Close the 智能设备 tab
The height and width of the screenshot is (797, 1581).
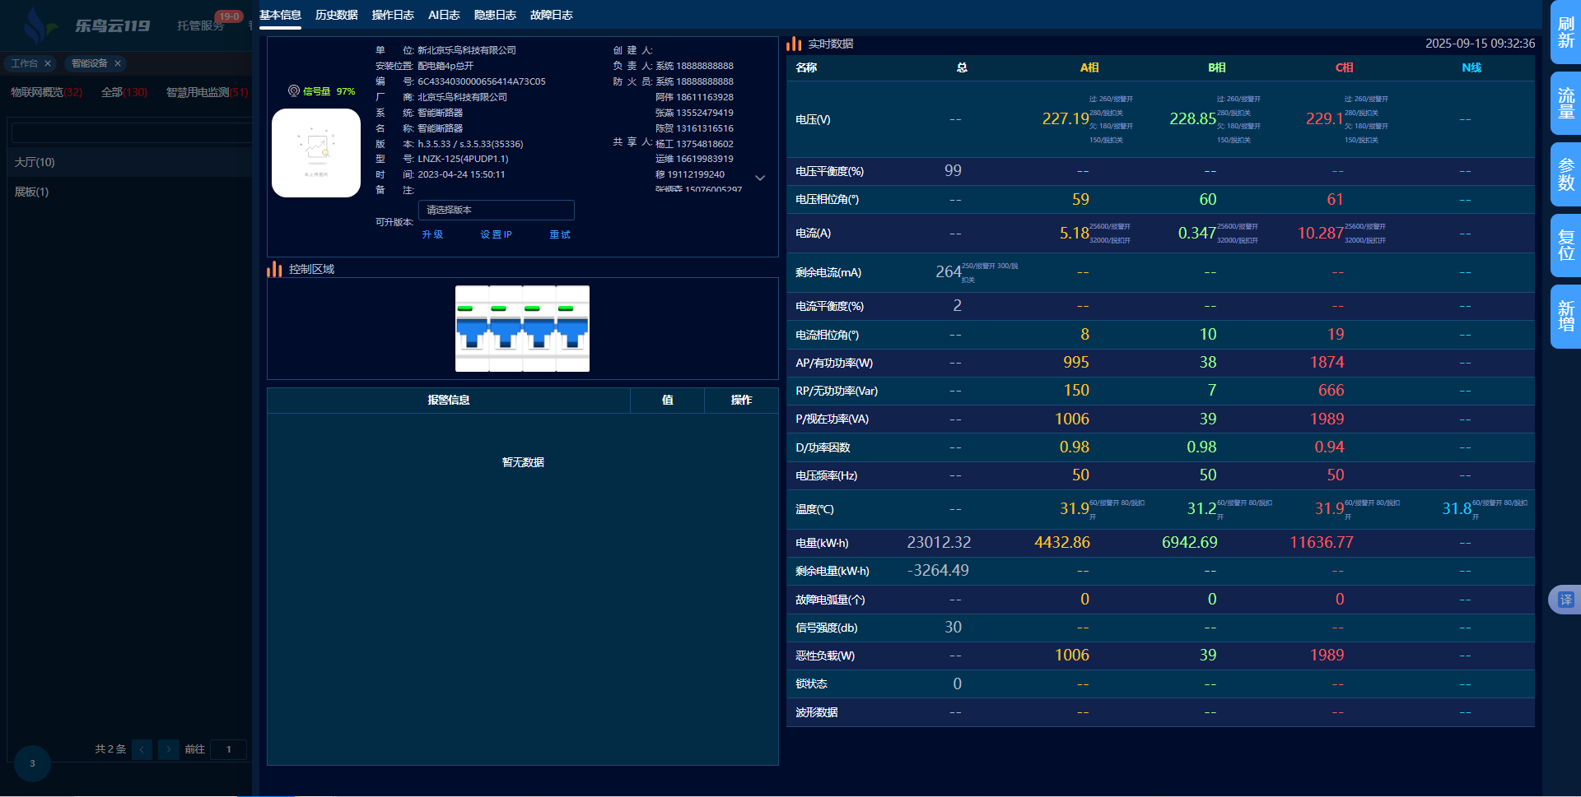[118, 63]
